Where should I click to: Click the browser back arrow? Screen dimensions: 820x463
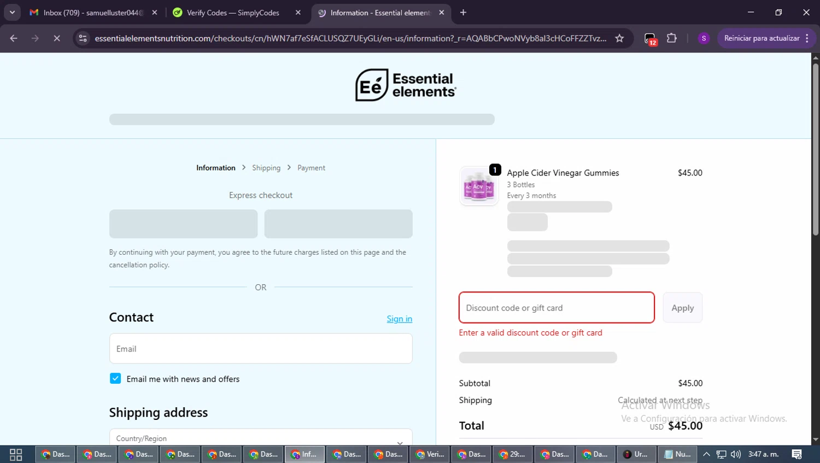(x=14, y=38)
